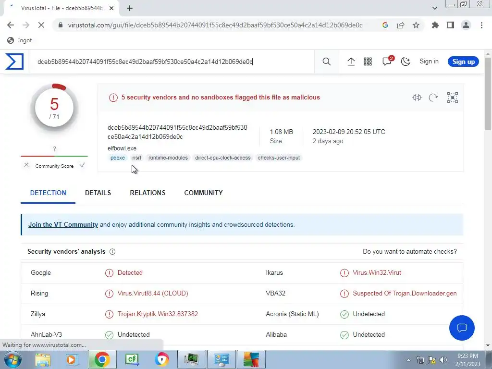
Task: Toggle dark mode moon icon
Action: pyautogui.click(x=406, y=61)
